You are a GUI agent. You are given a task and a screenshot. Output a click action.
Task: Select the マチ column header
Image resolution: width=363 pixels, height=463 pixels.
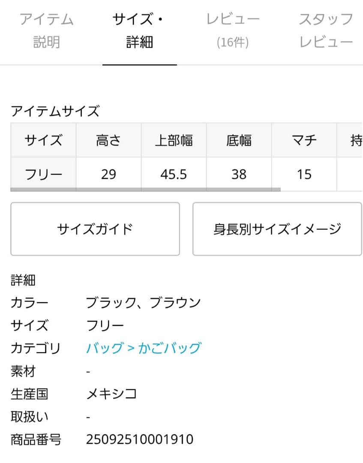pyautogui.click(x=304, y=140)
